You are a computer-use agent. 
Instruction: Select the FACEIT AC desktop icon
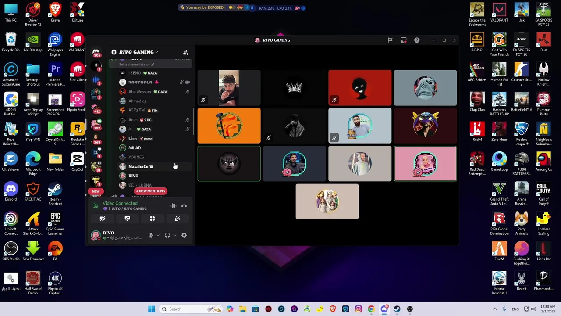(33, 192)
